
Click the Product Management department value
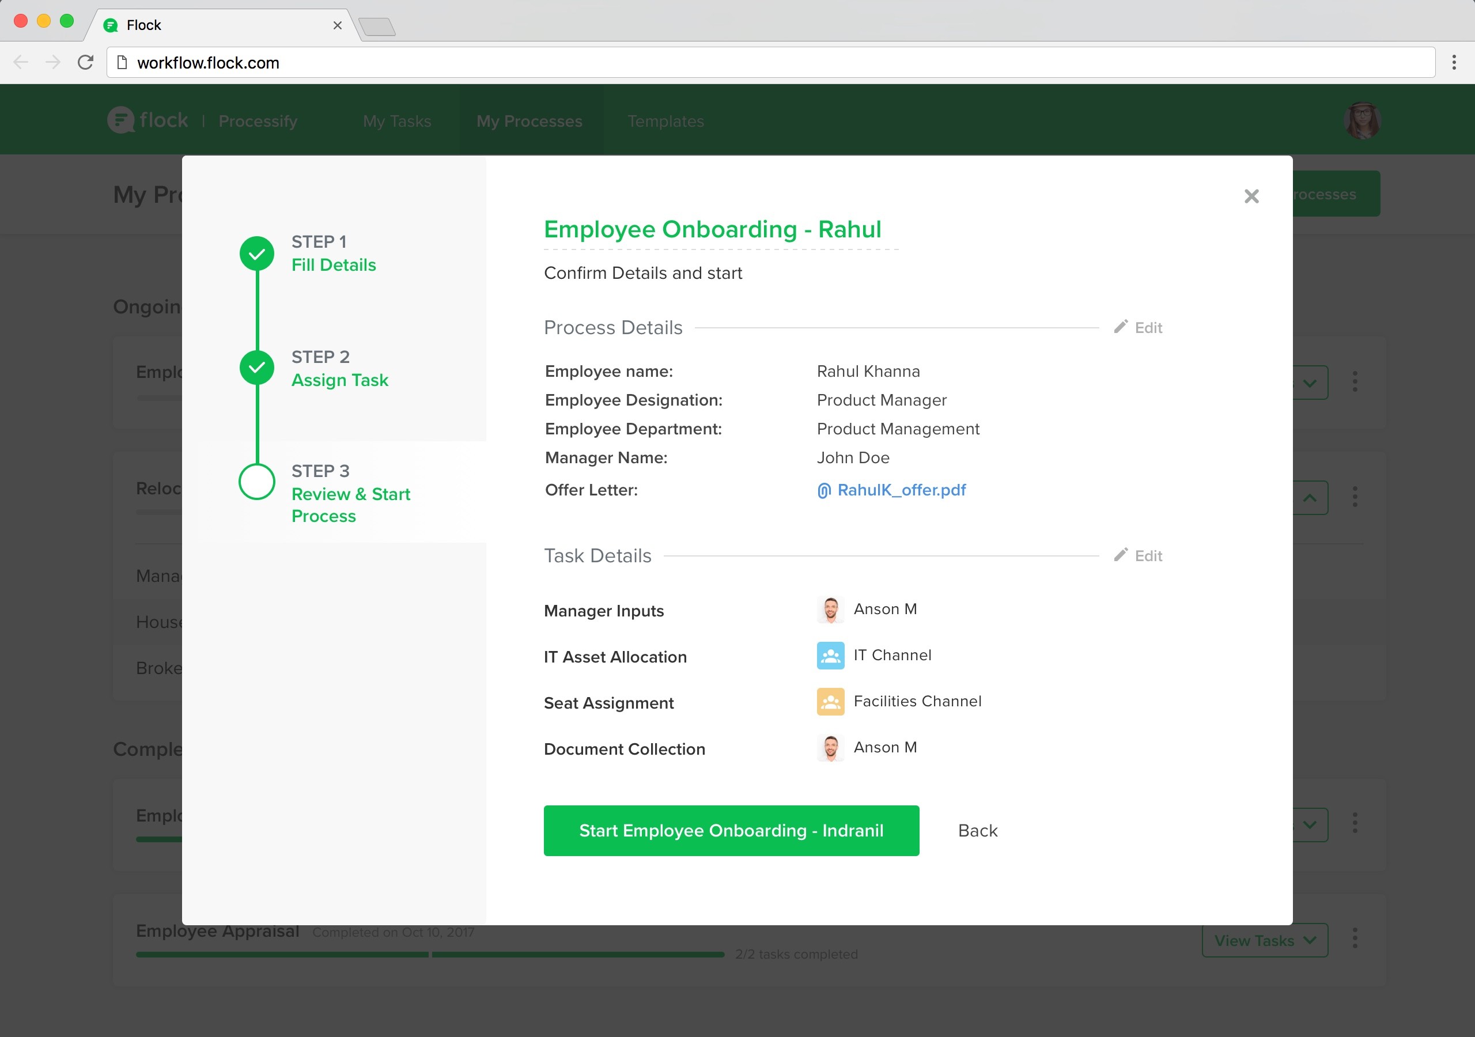[x=898, y=429]
